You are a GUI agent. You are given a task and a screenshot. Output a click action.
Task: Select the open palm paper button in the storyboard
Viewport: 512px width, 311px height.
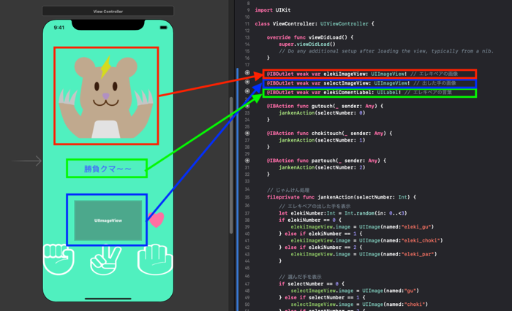(x=155, y=259)
